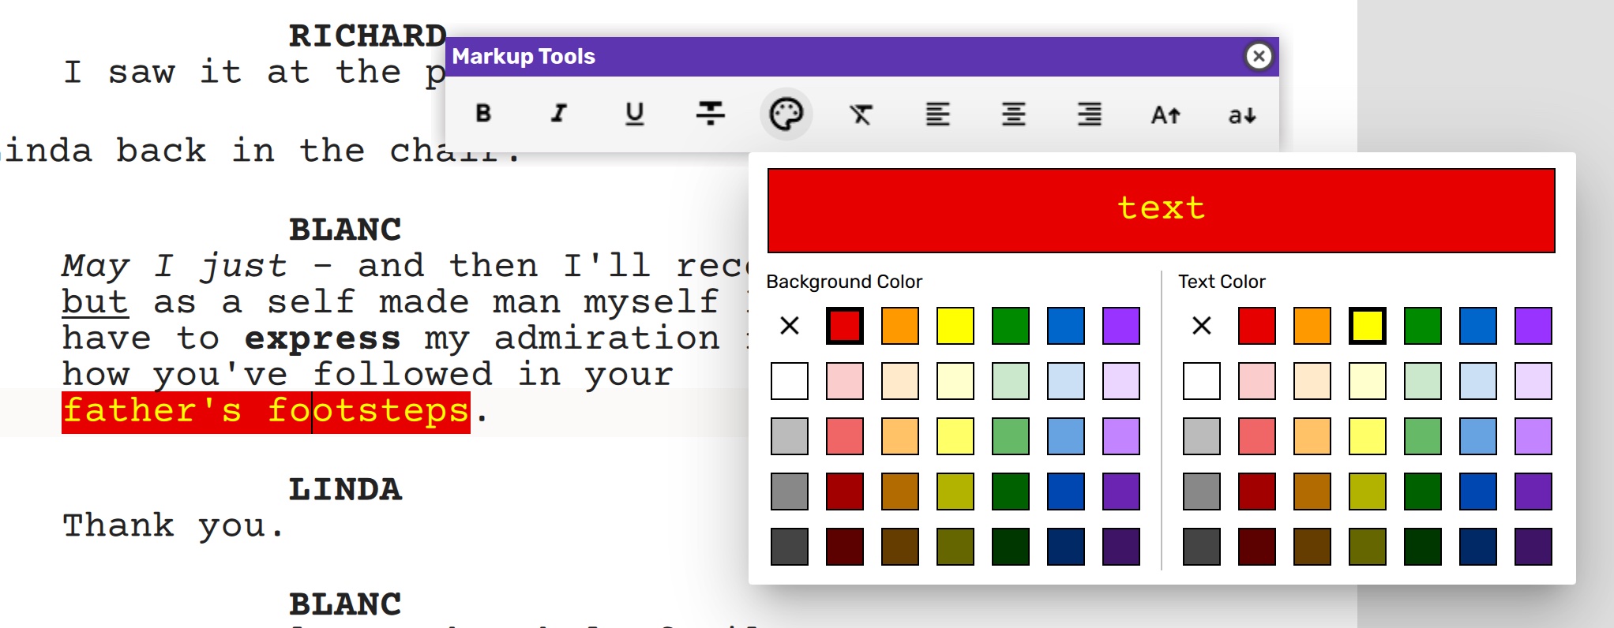Viewport: 1614px width, 628px height.
Task: Click the highlighted "father's footsteps" text
Action: tap(265, 412)
